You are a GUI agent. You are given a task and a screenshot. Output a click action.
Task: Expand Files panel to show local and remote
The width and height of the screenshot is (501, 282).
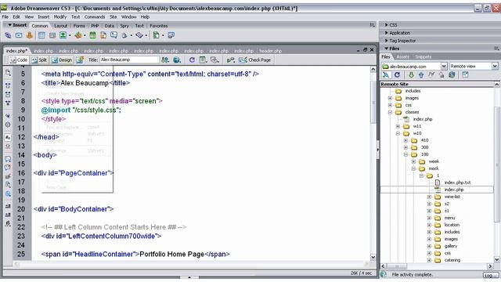coord(465,75)
